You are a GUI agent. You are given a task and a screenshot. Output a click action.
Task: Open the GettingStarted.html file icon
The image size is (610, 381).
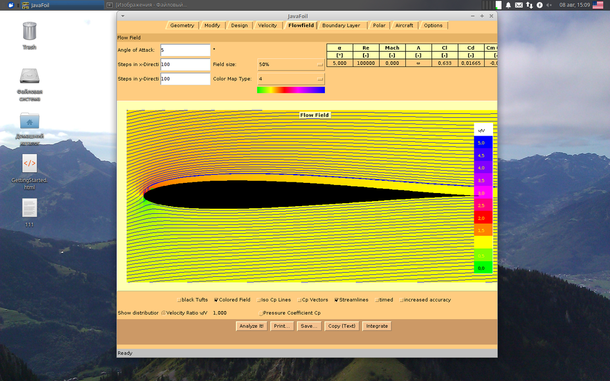(29, 164)
